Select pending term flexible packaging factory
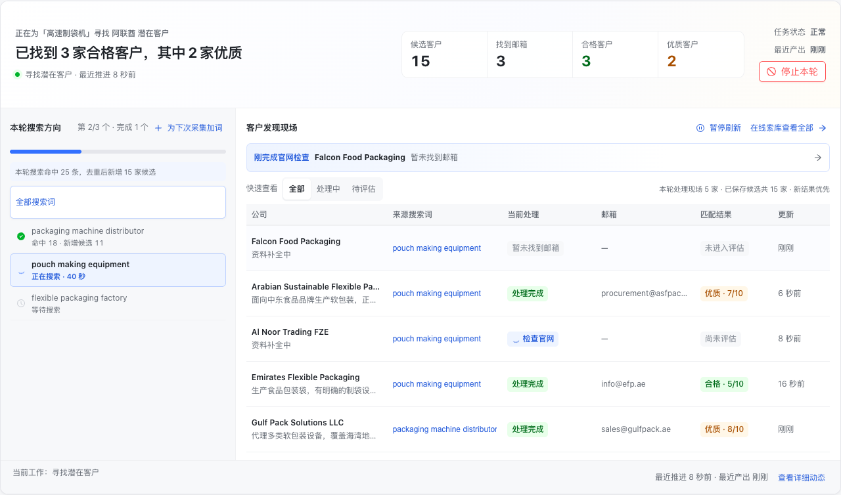 click(x=118, y=303)
